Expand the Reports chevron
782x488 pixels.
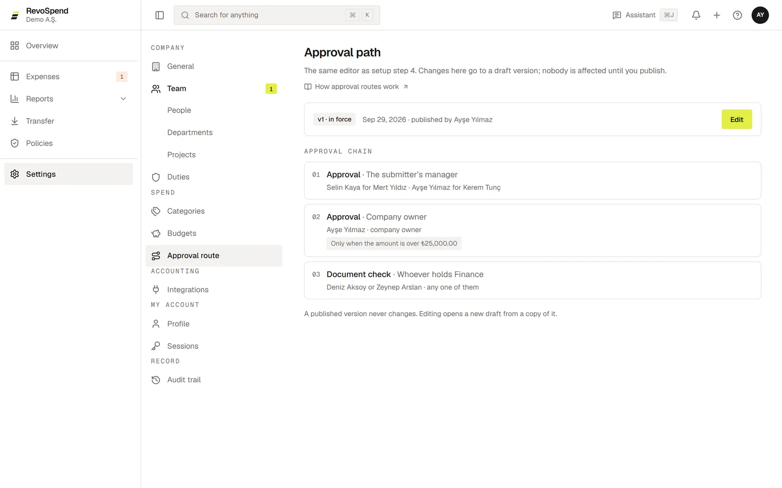pos(123,99)
